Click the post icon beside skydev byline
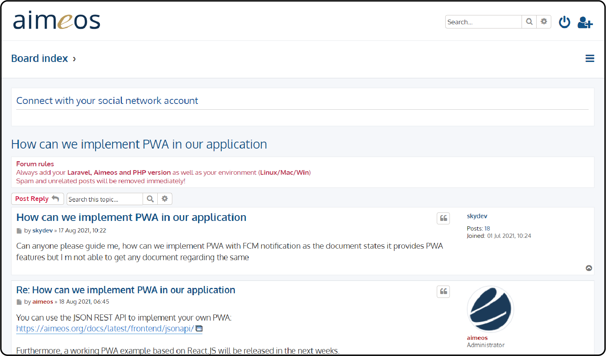This screenshot has width=606, height=356. [x=19, y=231]
